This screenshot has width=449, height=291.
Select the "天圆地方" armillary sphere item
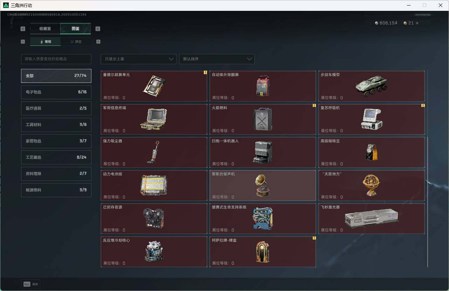(372, 185)
